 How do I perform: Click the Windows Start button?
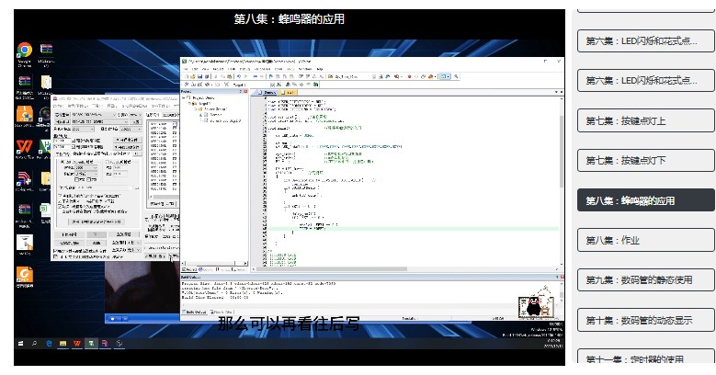20,343
